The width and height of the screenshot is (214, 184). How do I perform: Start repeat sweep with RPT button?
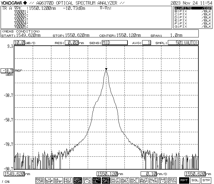184,180
